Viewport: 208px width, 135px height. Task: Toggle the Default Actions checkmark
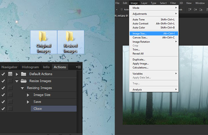3,74
